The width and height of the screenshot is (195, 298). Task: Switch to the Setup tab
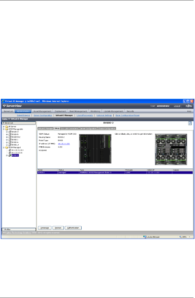[x=57, y=128]
